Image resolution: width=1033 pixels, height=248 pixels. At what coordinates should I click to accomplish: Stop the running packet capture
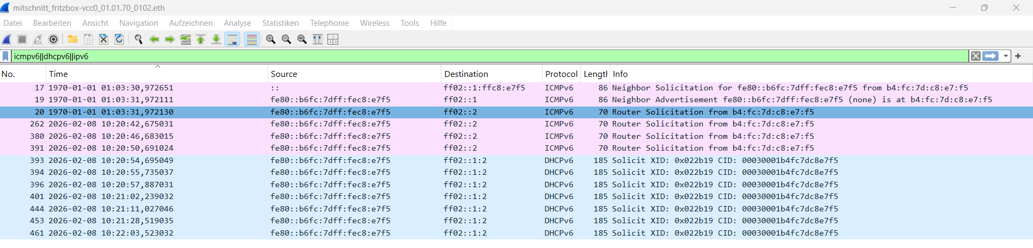click(22, 39)
